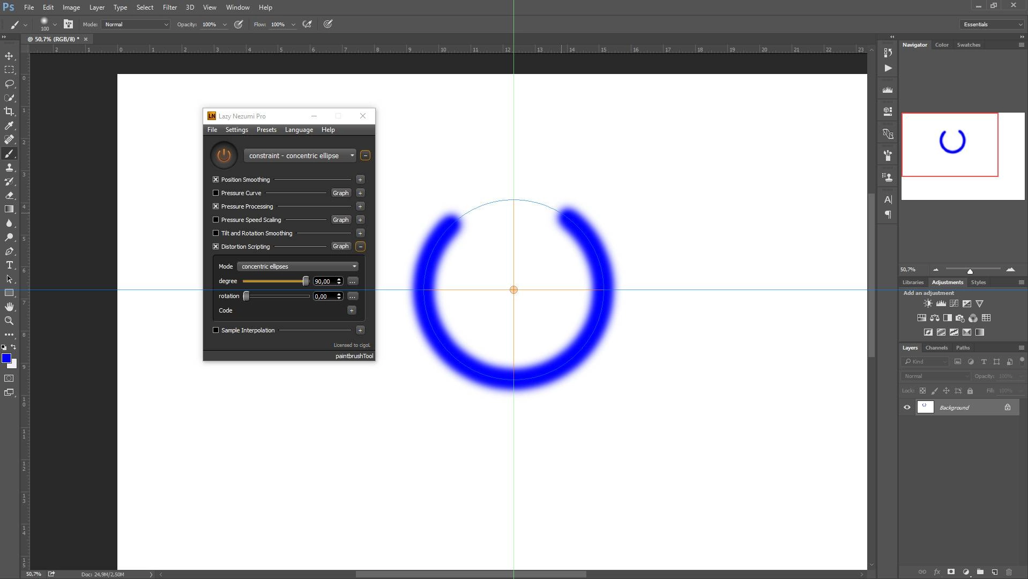The height and width of the screenshot is (579, 1028).
Task: Toggle Position Smoothing checkbox
Action: tap(215, 180)
